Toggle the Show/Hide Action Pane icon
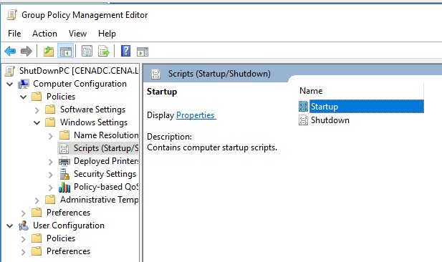The image size is (442, 262). coord(143,52)
